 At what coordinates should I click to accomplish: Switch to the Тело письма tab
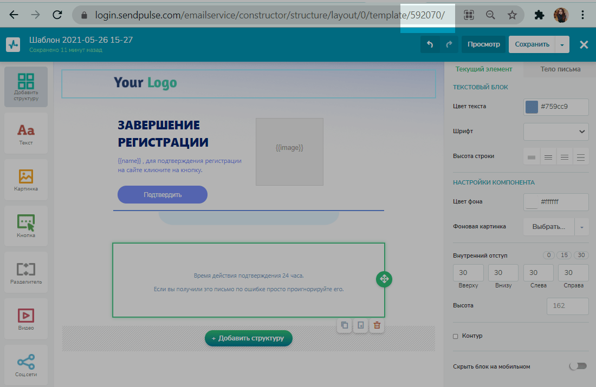coord(560,69)
